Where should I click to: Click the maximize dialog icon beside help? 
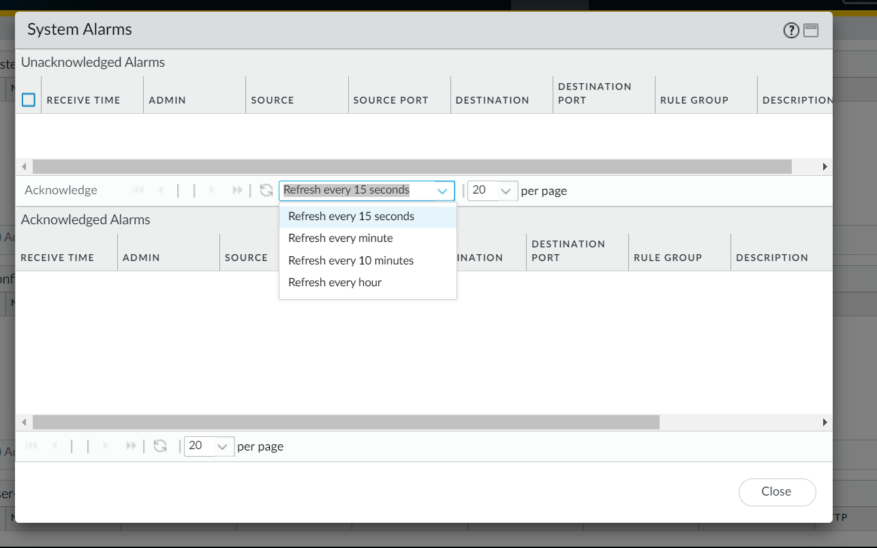pyautogui.click(x=810, y=30)
